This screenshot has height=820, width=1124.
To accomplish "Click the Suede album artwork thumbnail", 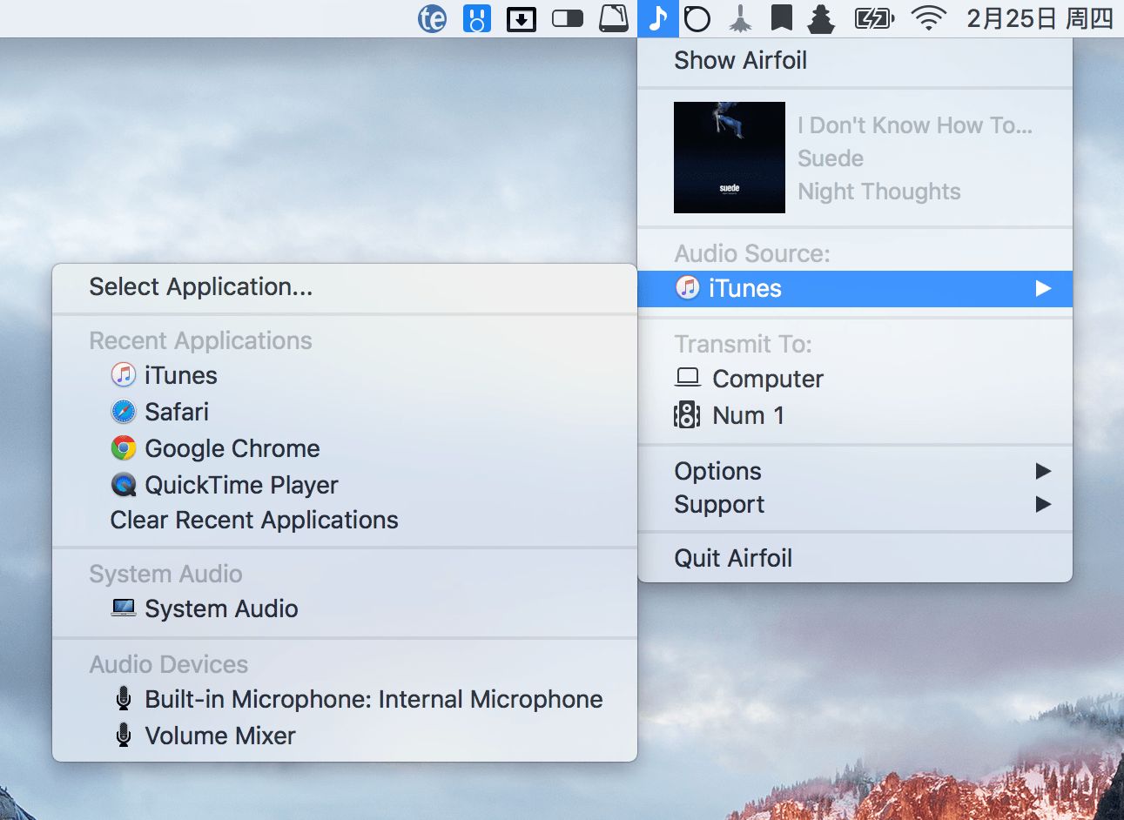I will click(x=730, y=158).
